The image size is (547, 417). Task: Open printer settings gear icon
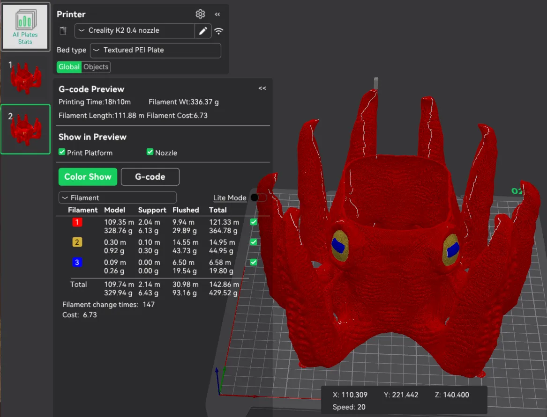tap(200, 14)
